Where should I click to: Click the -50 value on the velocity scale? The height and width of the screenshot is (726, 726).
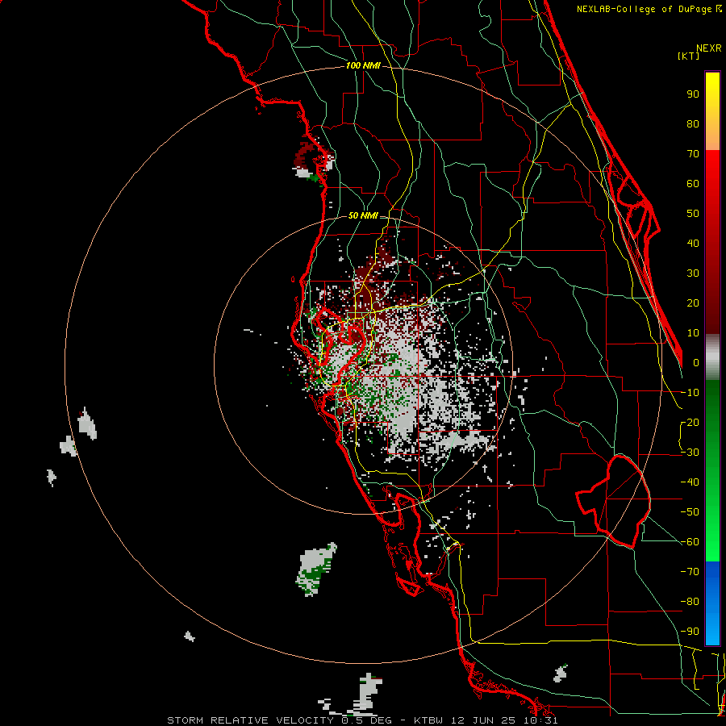[690, 512]
